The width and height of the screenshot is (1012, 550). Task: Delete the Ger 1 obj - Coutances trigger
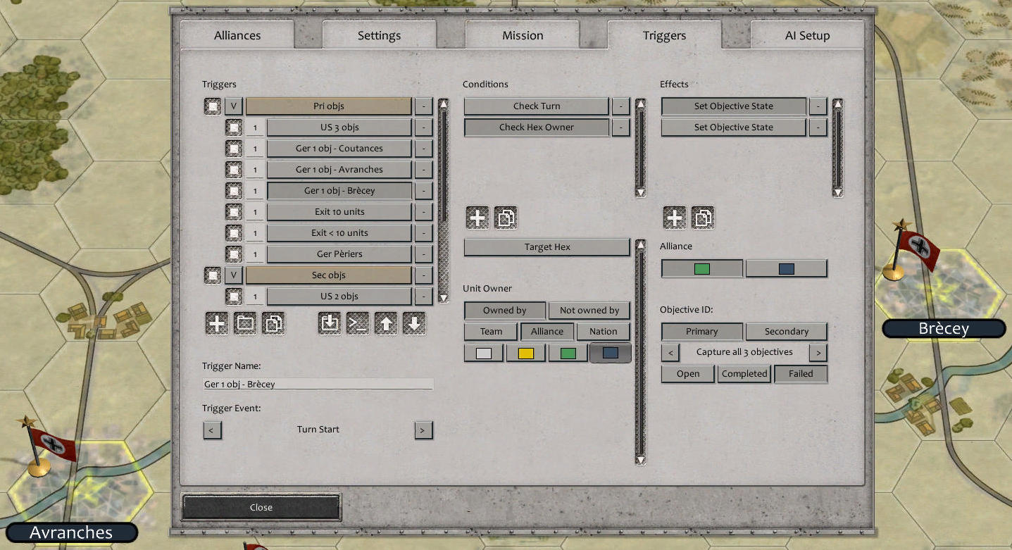click(x=423, y=149)
